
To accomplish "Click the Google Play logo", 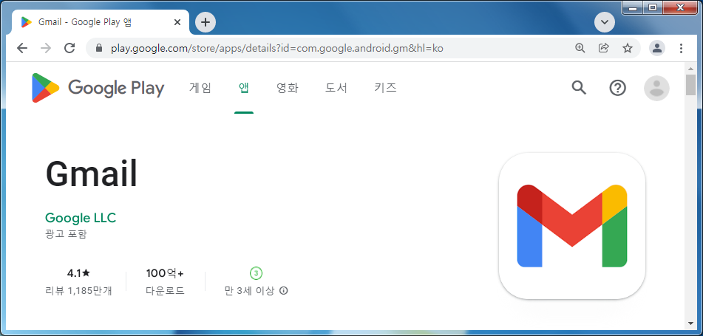I will click(98, 88).
